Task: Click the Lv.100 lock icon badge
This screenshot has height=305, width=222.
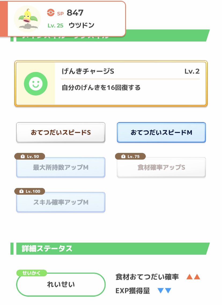Action: point(29,191)
